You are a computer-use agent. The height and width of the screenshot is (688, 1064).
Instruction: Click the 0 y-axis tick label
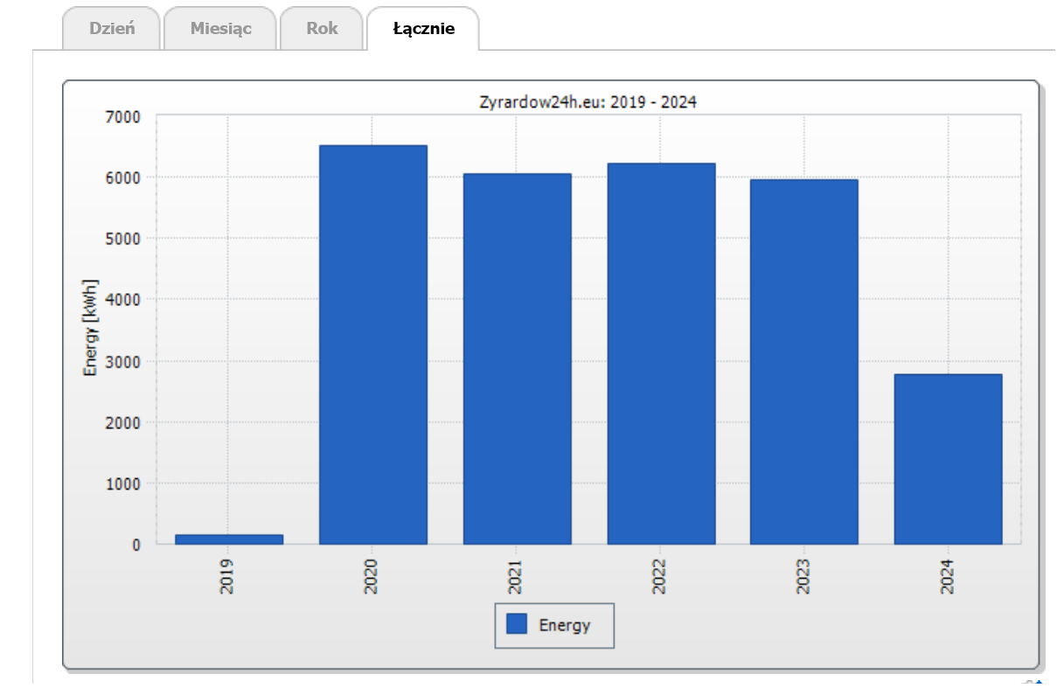coord(136,545)
